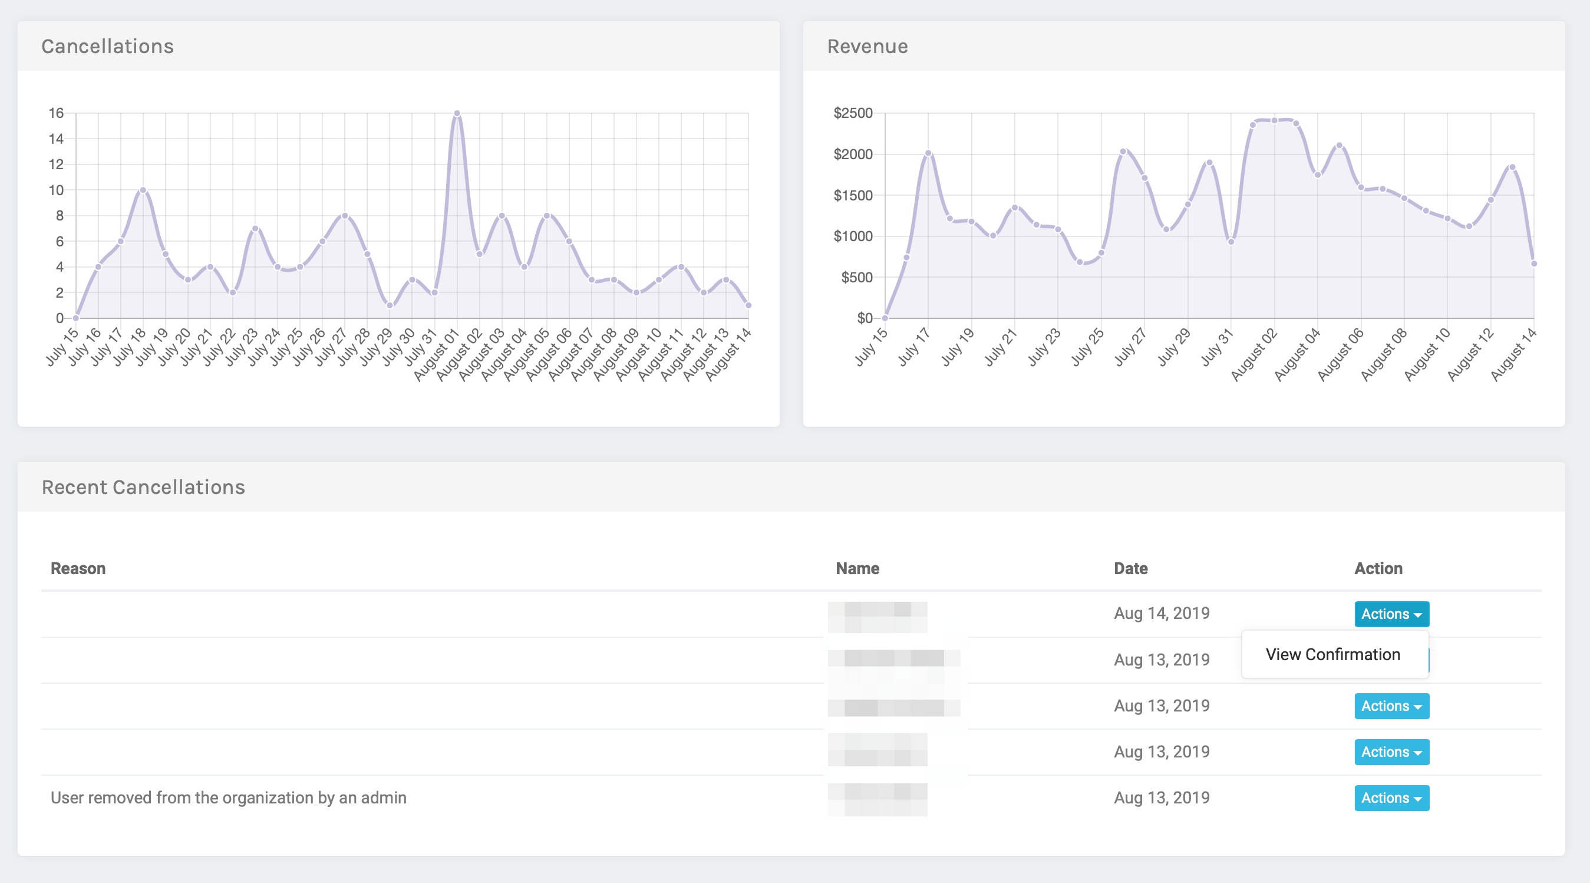Click the final August 14 point in Cancellations chart
Screen dimensions: 1590x883
[748, 305]
